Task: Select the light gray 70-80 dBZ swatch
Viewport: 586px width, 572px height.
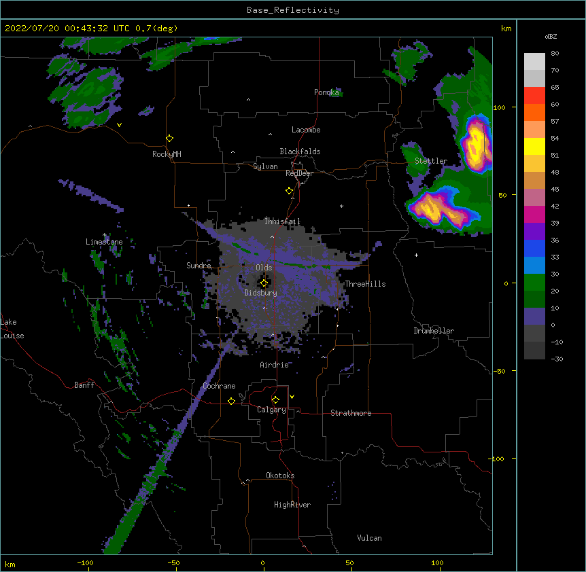Action: coord(534,62)
